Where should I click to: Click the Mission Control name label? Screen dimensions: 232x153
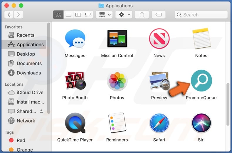tap(117, 56)
